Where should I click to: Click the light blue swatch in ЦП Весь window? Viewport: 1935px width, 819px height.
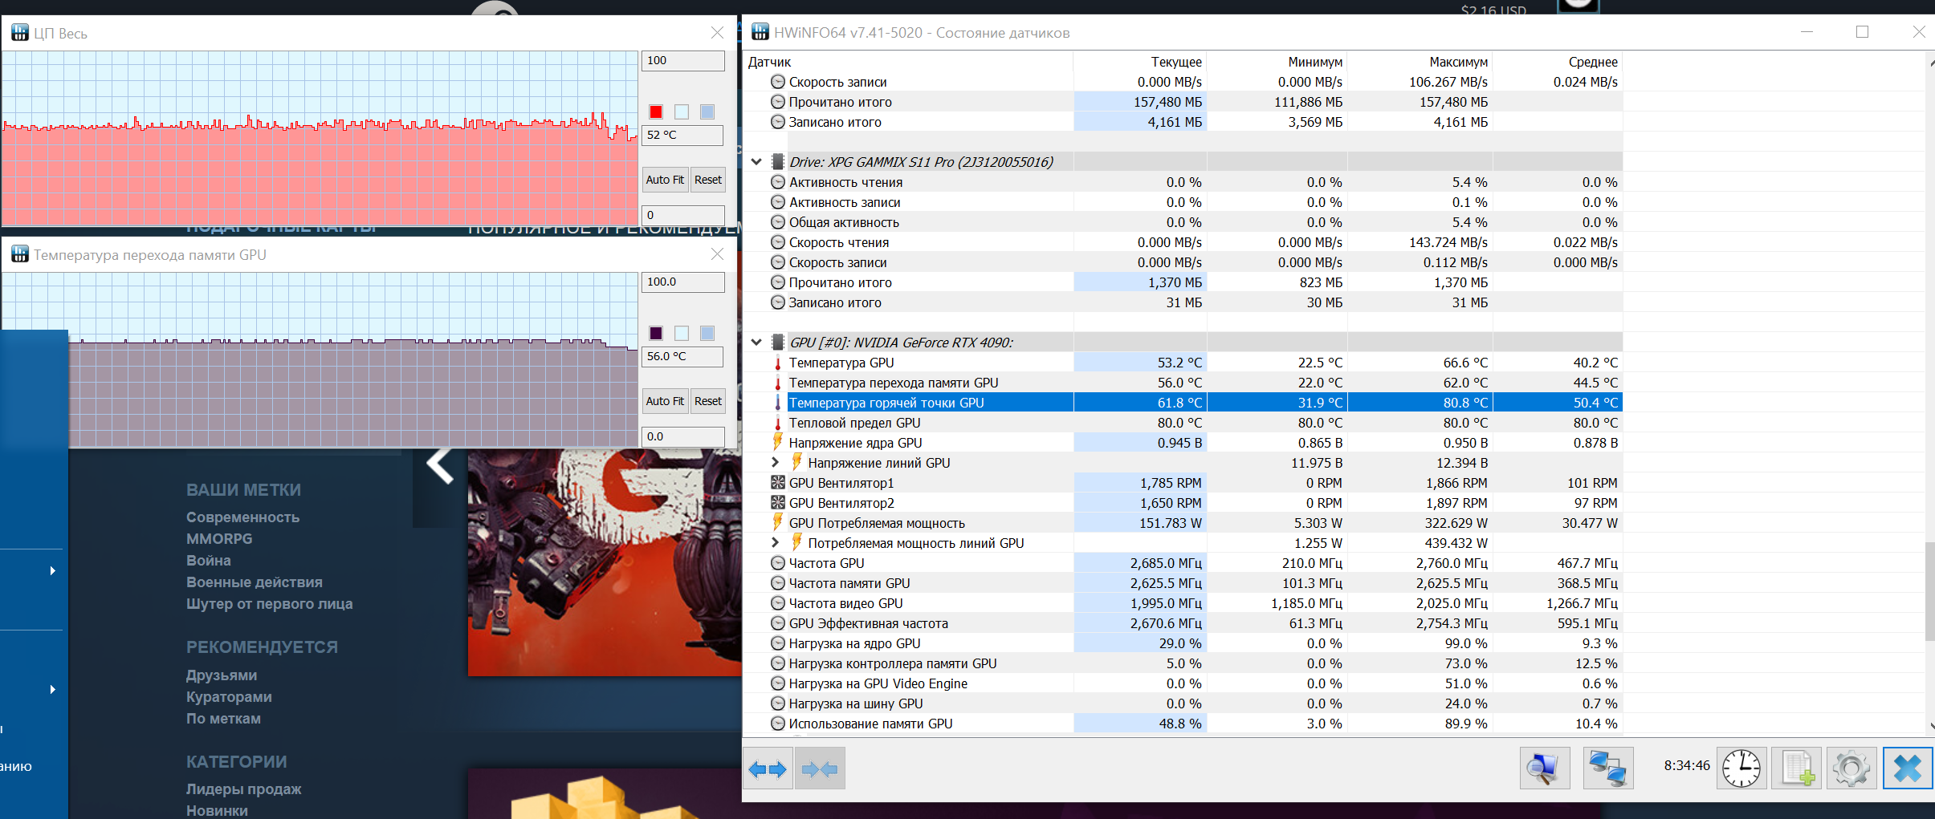point(707,111)
